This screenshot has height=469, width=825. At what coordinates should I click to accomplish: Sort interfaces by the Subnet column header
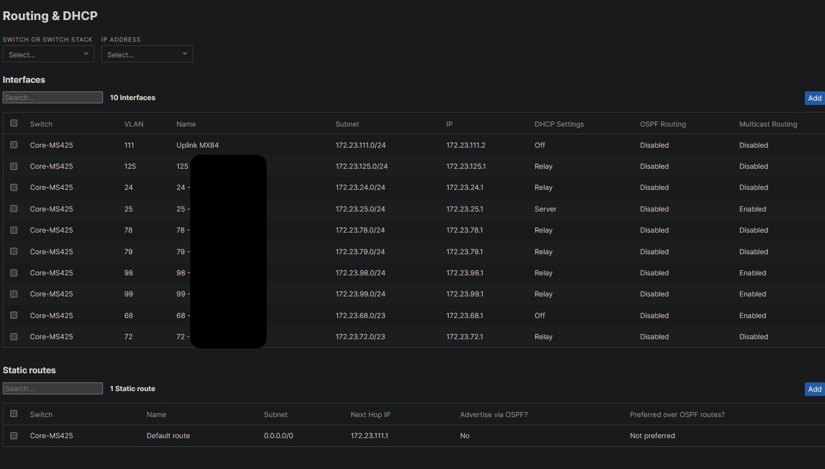pyautogui.click(x=347, y=123)
